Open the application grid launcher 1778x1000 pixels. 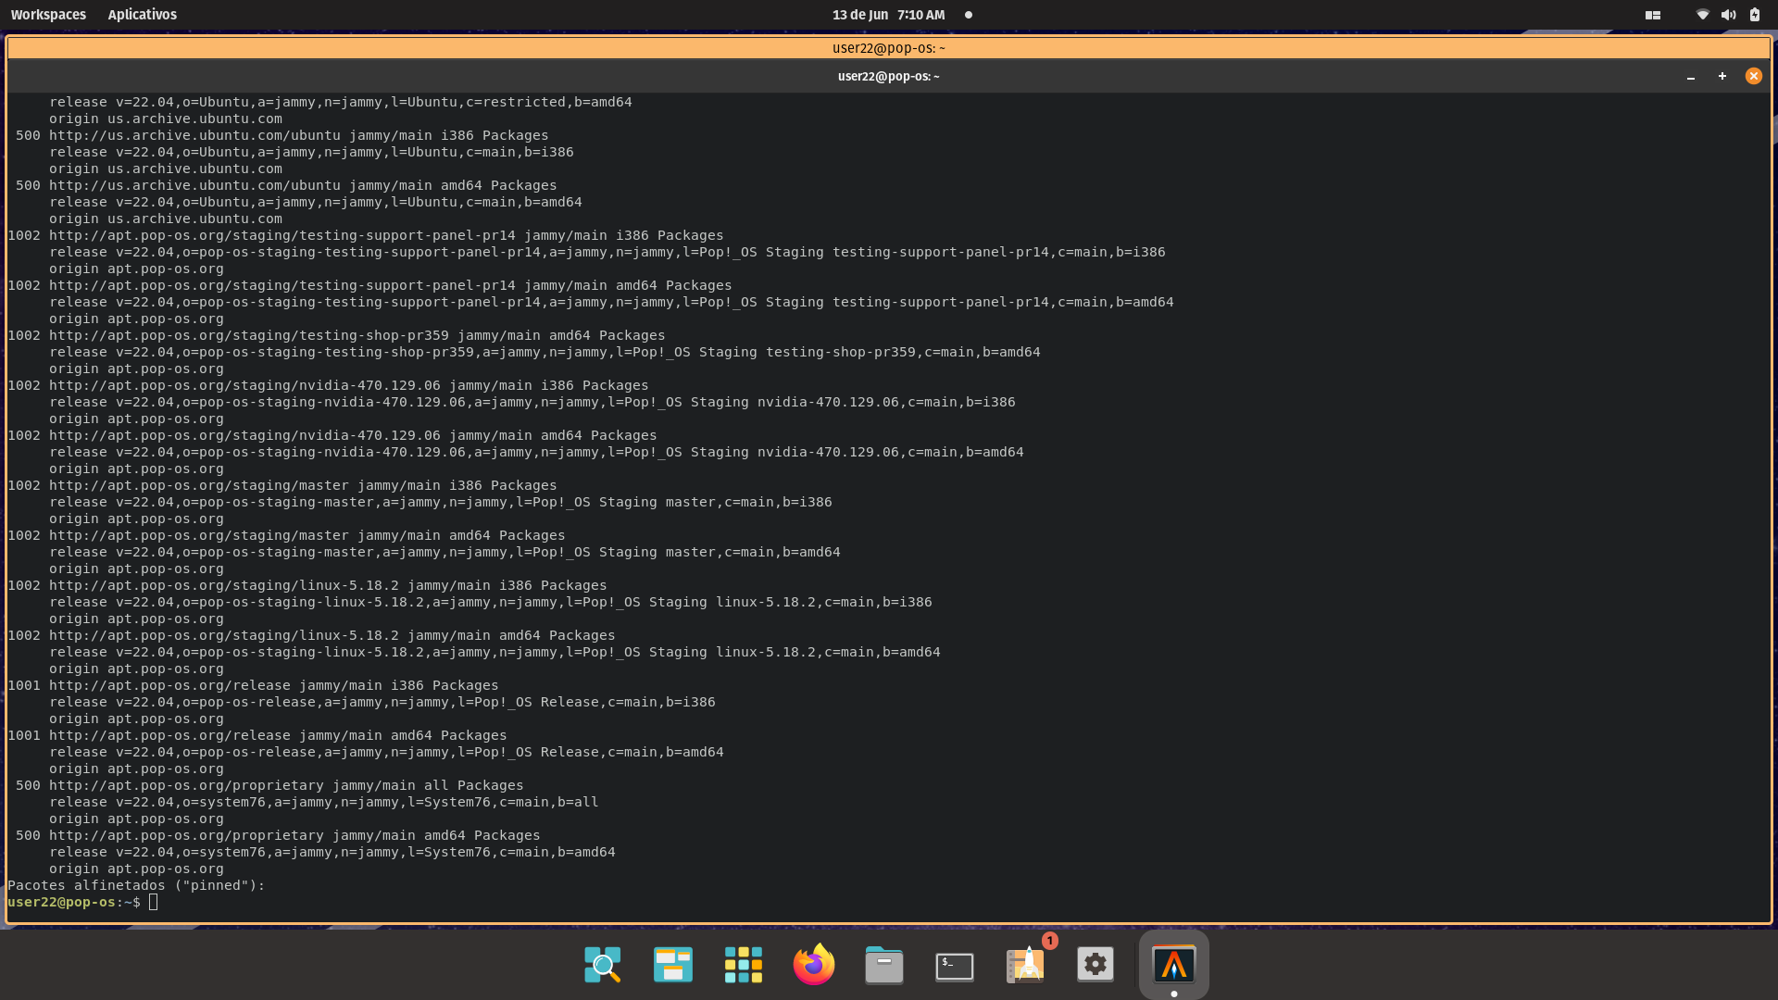(x=743, y=964)
